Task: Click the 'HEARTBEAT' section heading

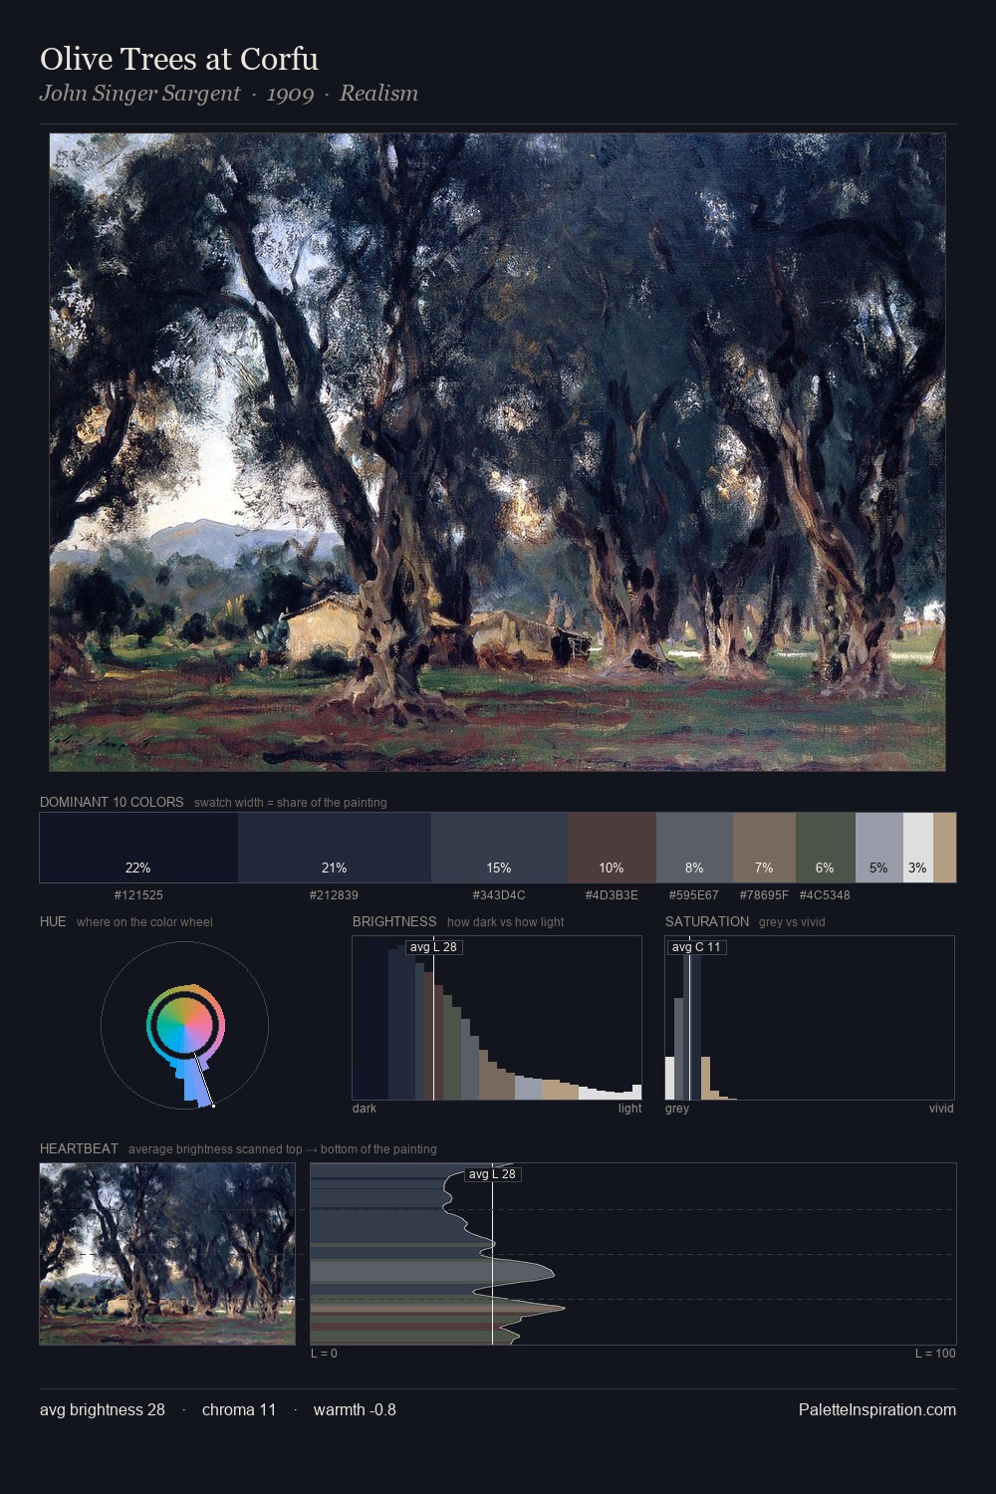Action: pyautogui.click(x=79, y=1148)
